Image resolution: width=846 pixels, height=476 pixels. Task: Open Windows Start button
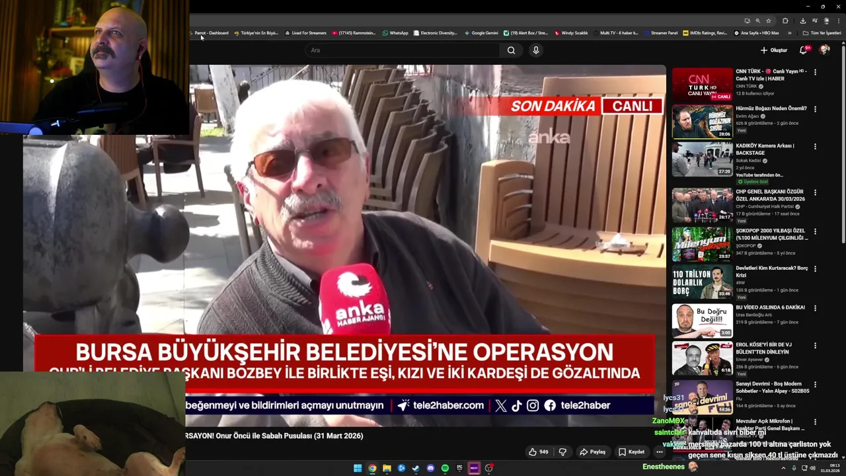coord(358,468)
